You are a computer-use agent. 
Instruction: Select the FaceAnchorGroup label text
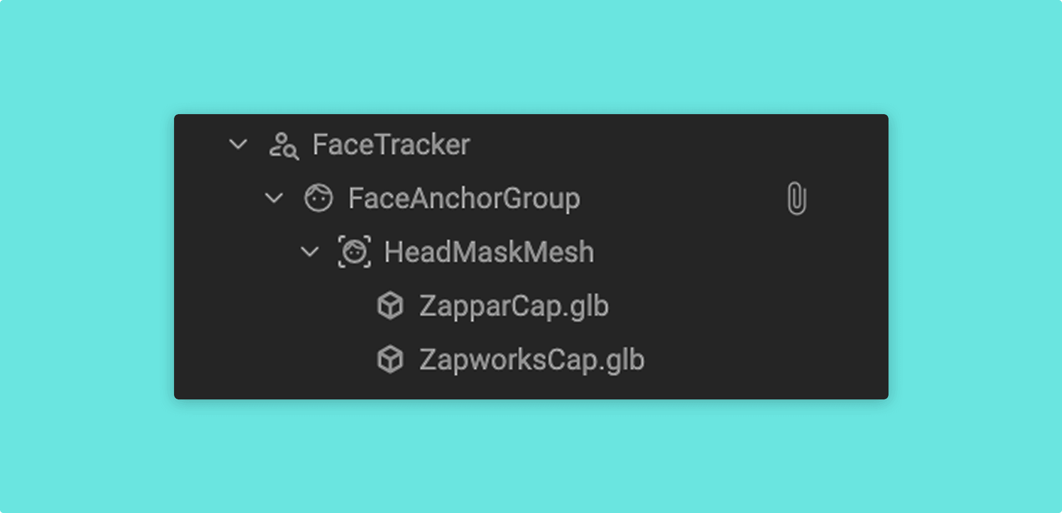tap(464, 198)
